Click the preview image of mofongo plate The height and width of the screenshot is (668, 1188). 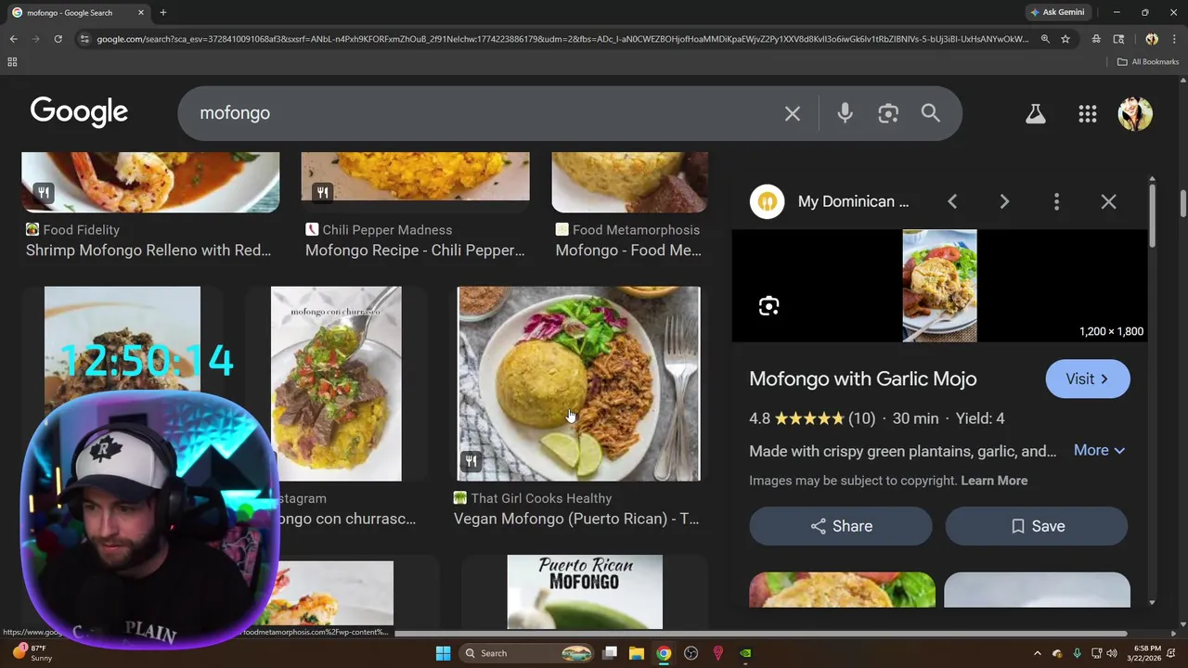939,286
